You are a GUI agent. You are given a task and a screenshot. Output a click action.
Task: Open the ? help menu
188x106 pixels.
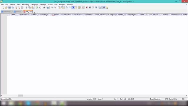click(75, 5)
